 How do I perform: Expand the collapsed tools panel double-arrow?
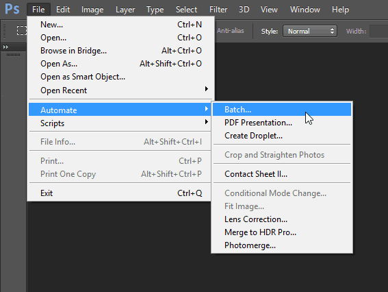click(x=5, y=47)
